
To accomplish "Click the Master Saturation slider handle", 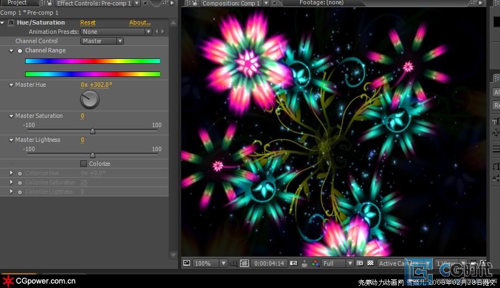I will point(92,131).
